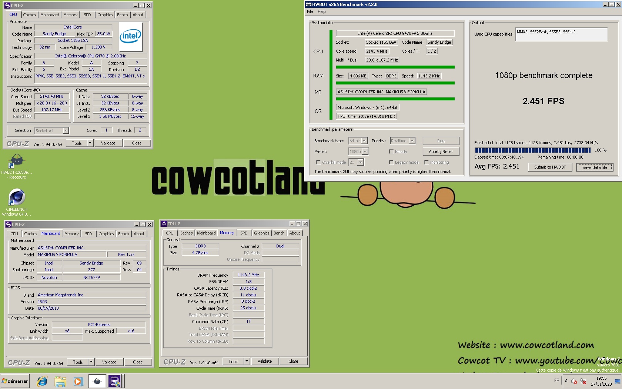Click Validate in the Memory CPU-Z window
622x389 pixels.
point(265,361)
